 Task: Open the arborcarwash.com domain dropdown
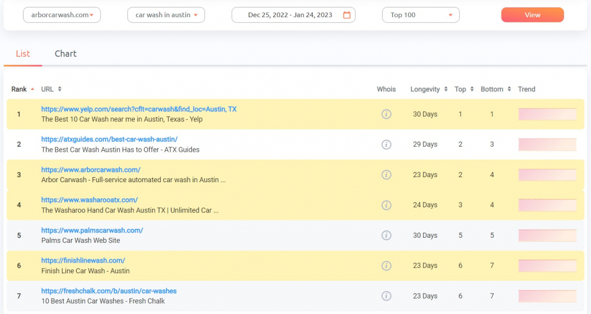(x=62, y=15)
